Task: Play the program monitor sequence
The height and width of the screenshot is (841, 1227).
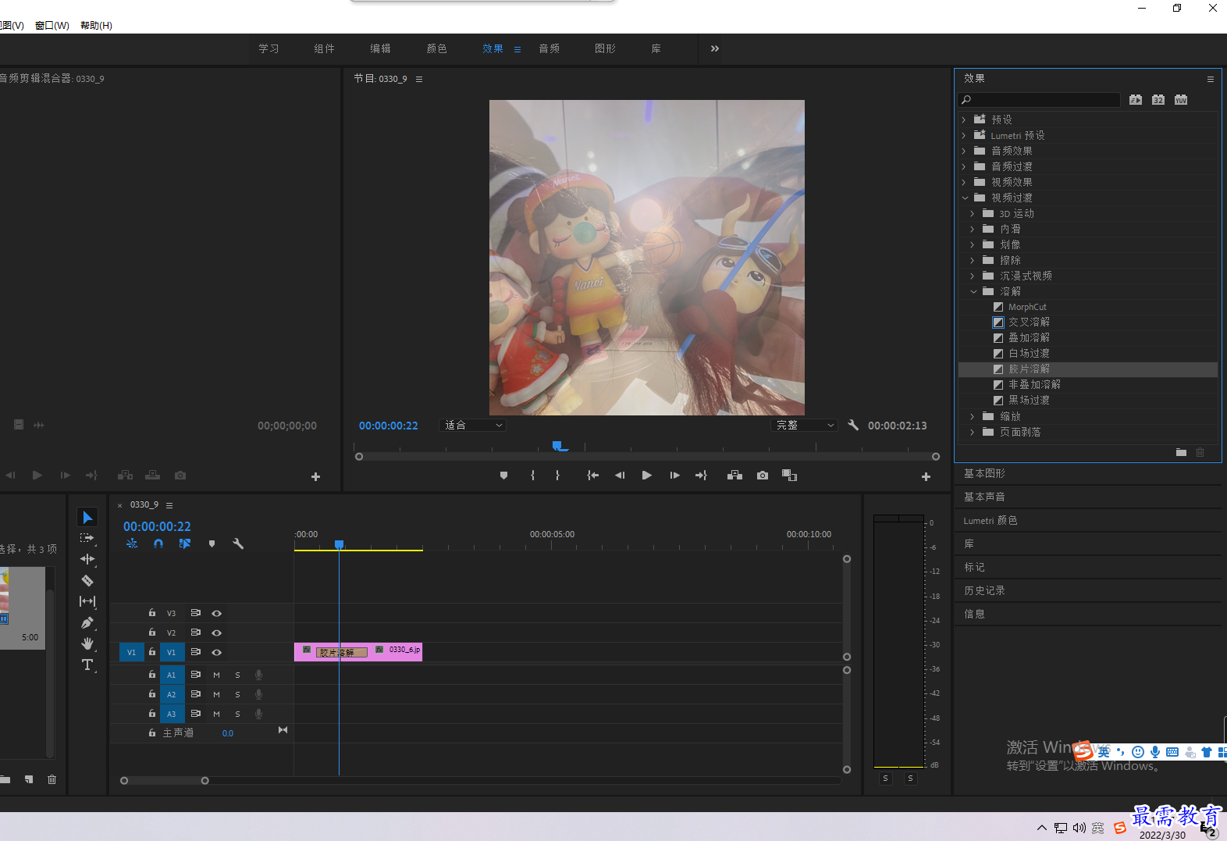Action: click(x=646, y=476)
